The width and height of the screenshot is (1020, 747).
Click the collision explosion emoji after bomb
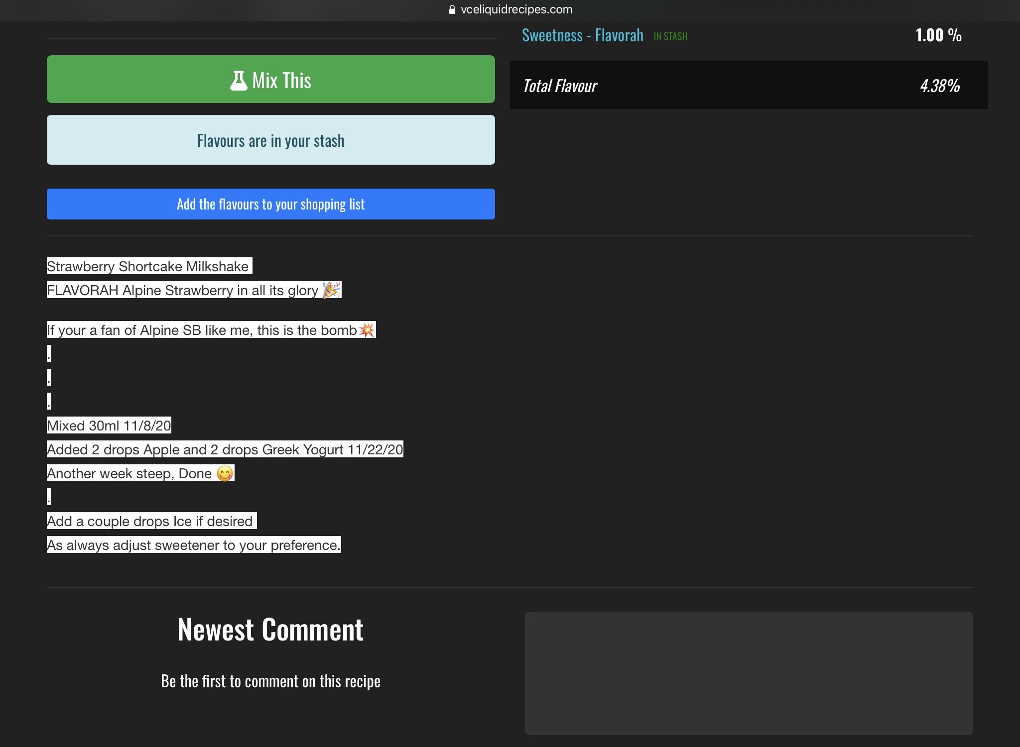click(367, 330)
